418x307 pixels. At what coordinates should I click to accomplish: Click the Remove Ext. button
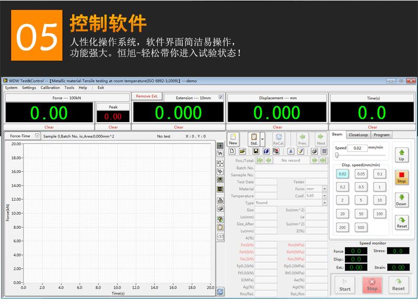(x=147, y=96)
